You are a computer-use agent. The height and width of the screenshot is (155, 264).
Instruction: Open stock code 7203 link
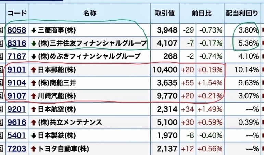coord(16,149)
